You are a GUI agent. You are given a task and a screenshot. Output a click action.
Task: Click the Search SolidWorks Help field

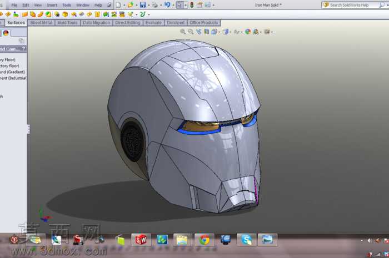coord(354,5)
